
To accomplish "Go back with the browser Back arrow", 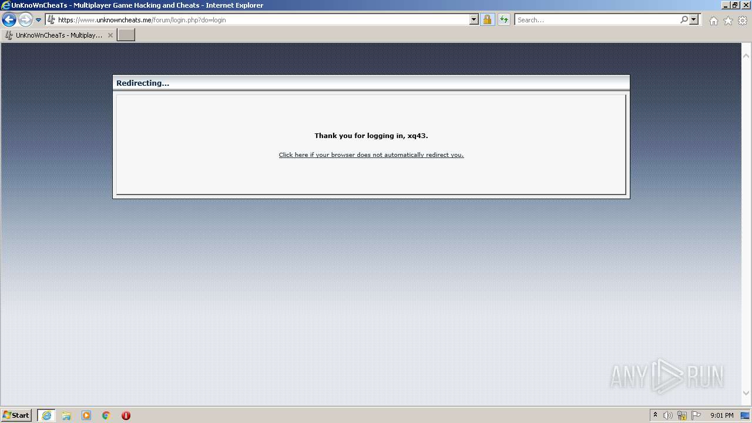I will pos(9,20).
